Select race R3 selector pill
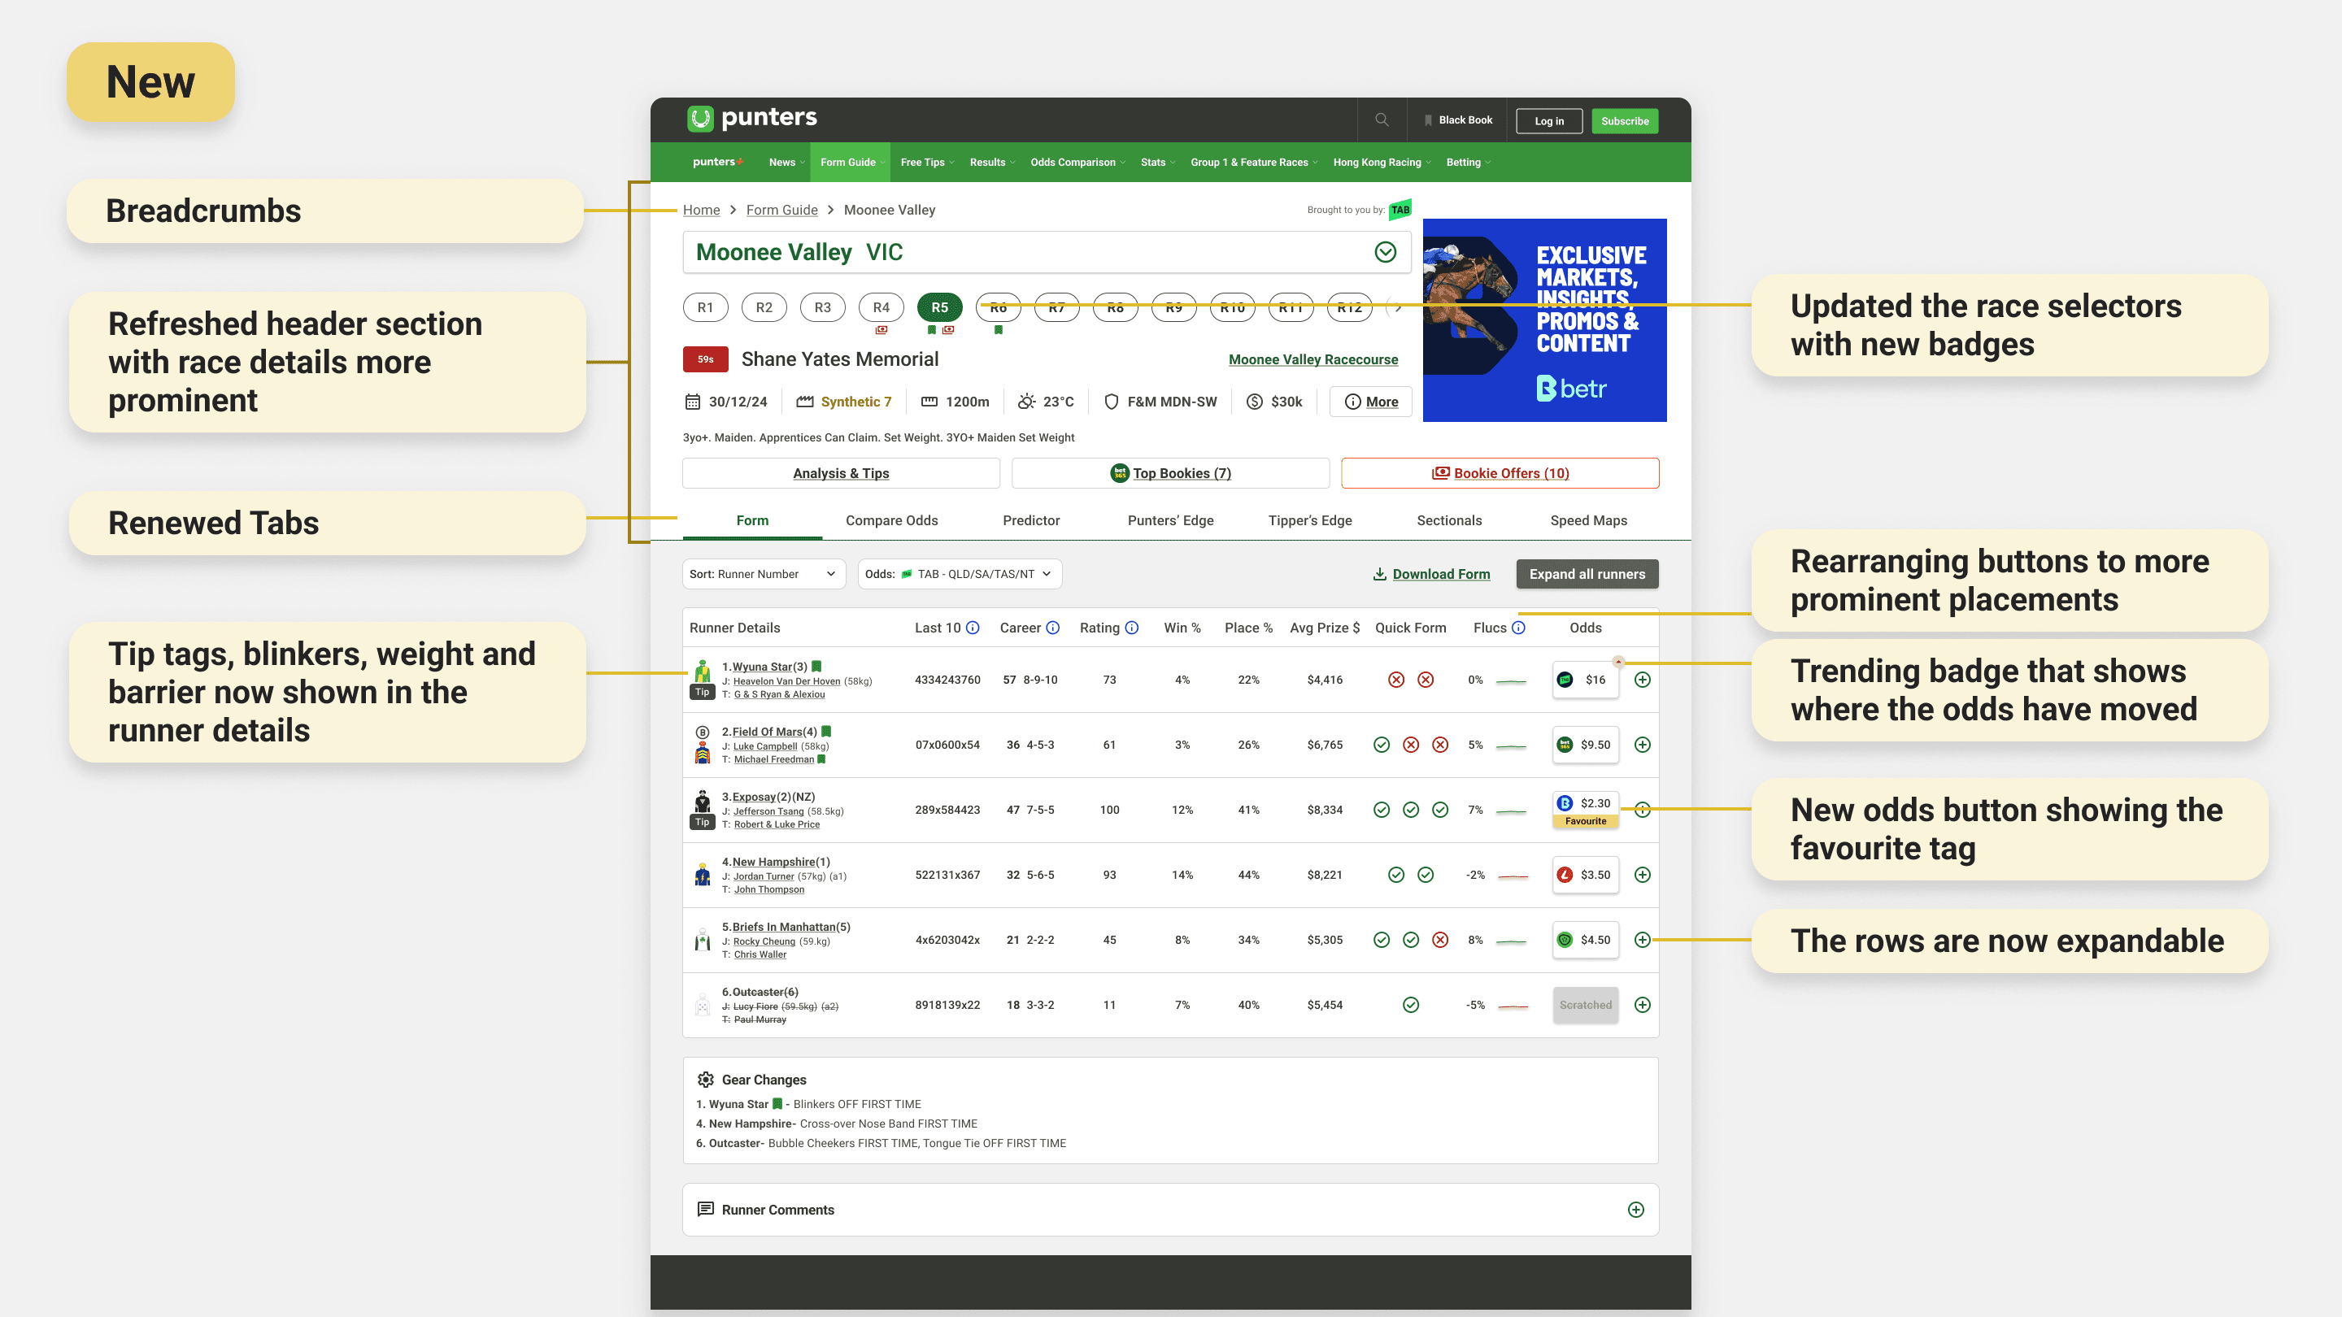 coord(822,307)
